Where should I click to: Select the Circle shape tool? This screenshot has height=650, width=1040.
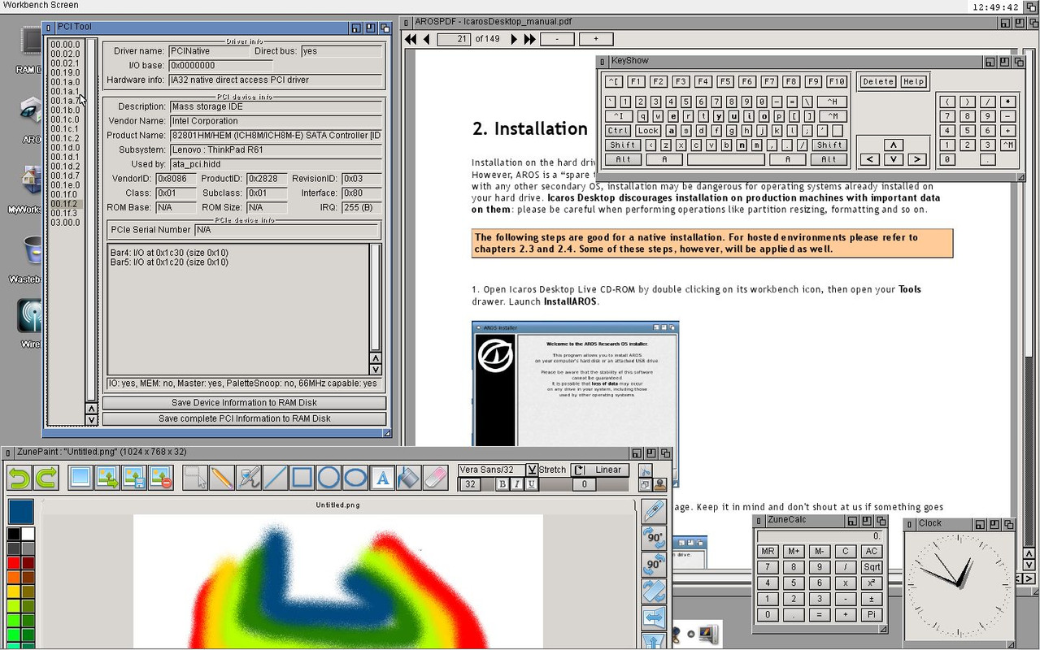pos(329,477)
